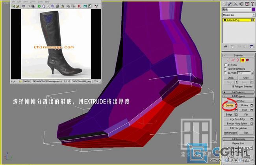Screen dimensions: 256x165
Task: Open the Motion command panel tab
Action: [241, 4]
